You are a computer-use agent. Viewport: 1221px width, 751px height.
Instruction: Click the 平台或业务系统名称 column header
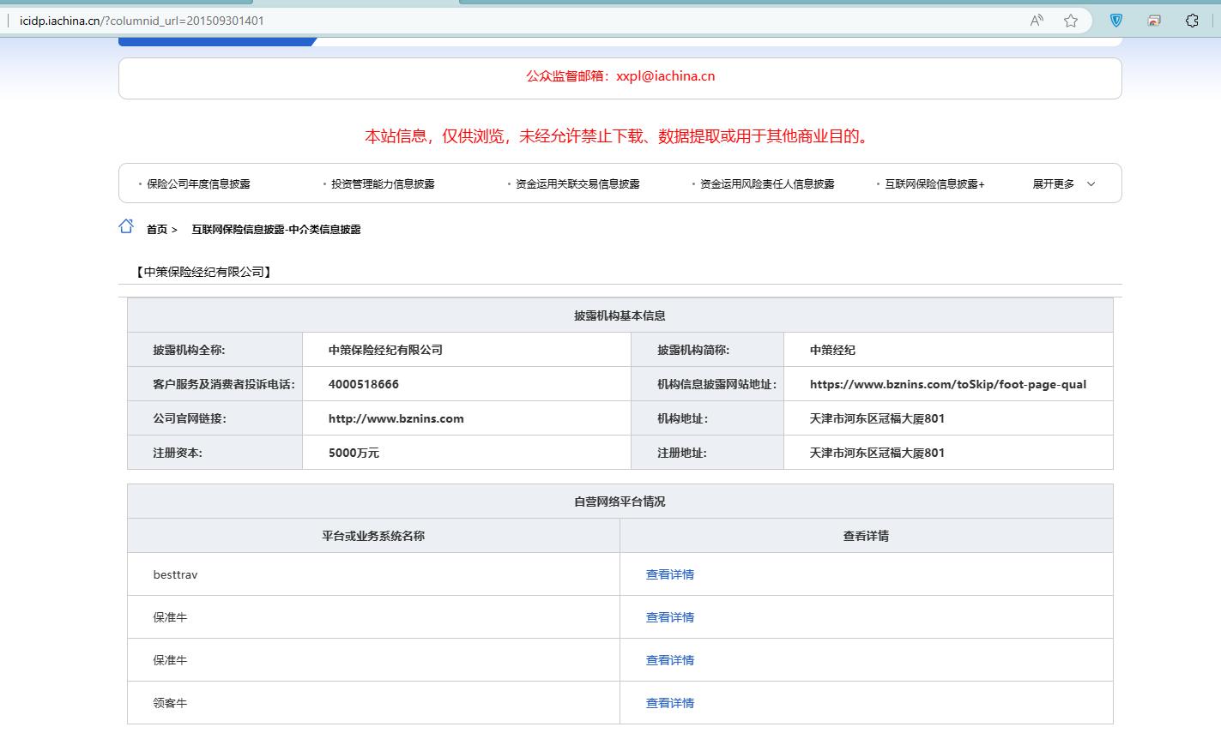point(373,536)
